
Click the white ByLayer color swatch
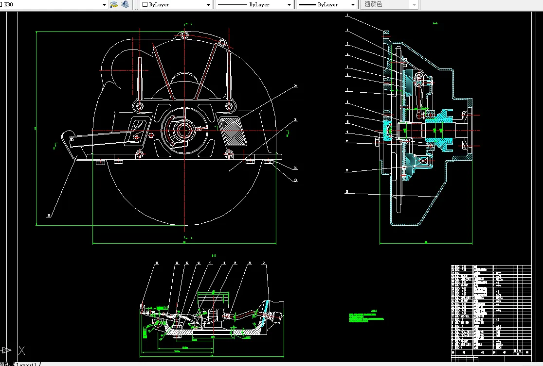[145, 4]
